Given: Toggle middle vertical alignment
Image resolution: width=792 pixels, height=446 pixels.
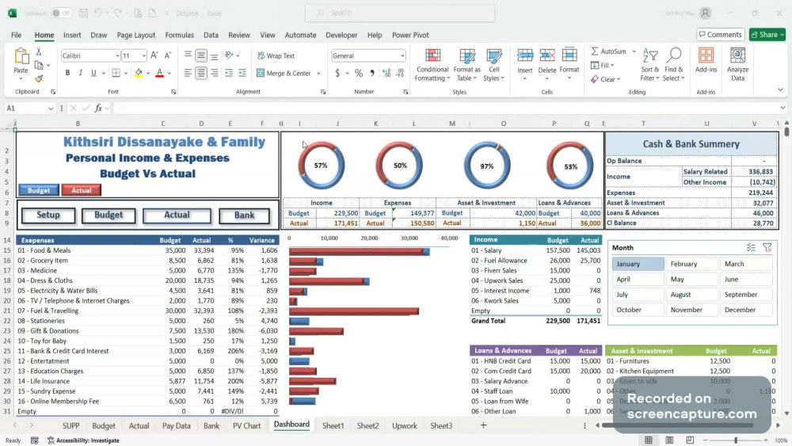Looking at the screenshot, I should point(201,55).
